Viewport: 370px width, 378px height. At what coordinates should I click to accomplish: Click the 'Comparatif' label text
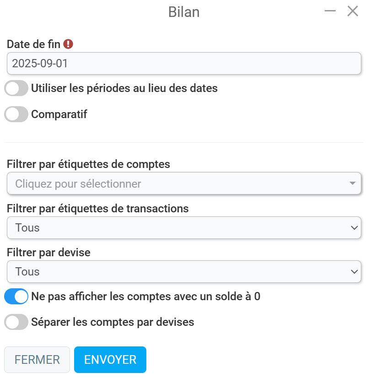click(x=59, y=114)
